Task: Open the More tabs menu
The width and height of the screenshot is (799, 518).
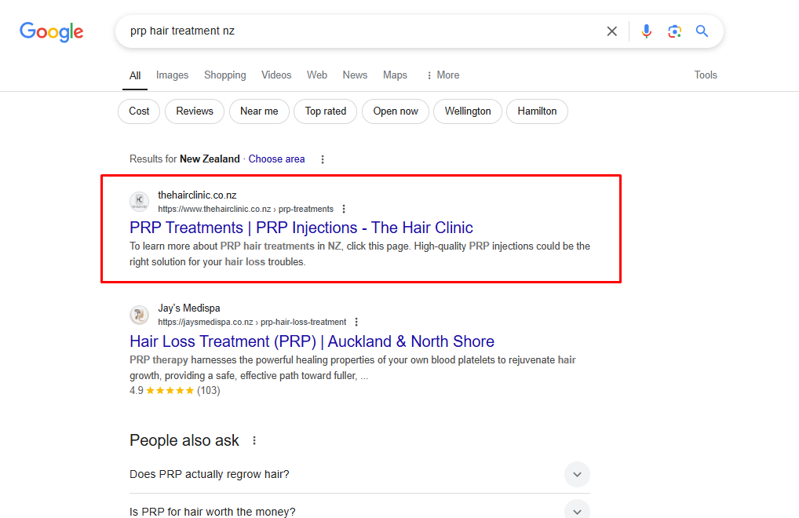Action: coord(443,75)
